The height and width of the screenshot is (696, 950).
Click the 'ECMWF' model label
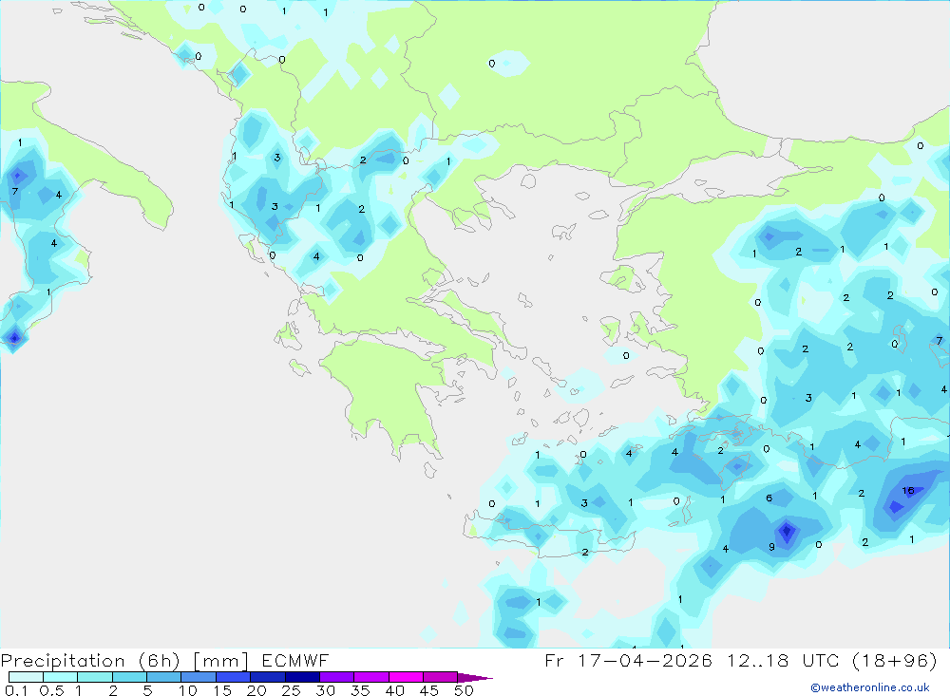(295, 660)
